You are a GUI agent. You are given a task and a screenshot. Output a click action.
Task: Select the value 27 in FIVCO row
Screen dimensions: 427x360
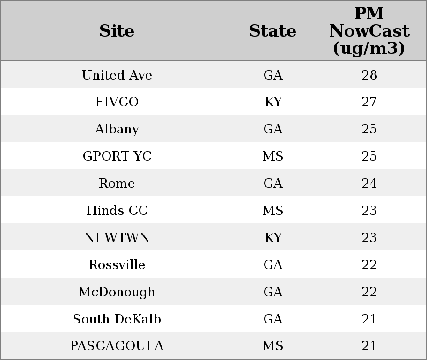point(369,102)
